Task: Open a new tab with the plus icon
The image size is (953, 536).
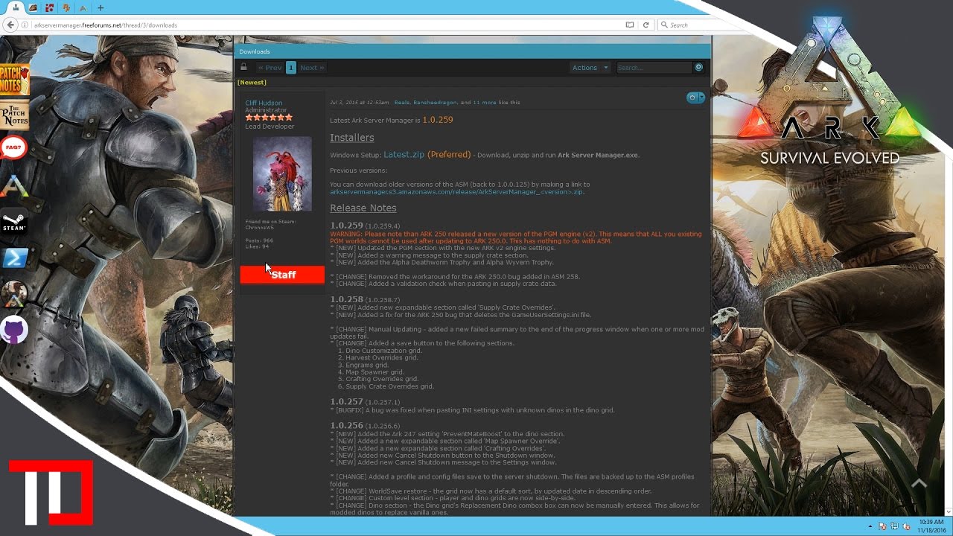Action: (101, 8)
